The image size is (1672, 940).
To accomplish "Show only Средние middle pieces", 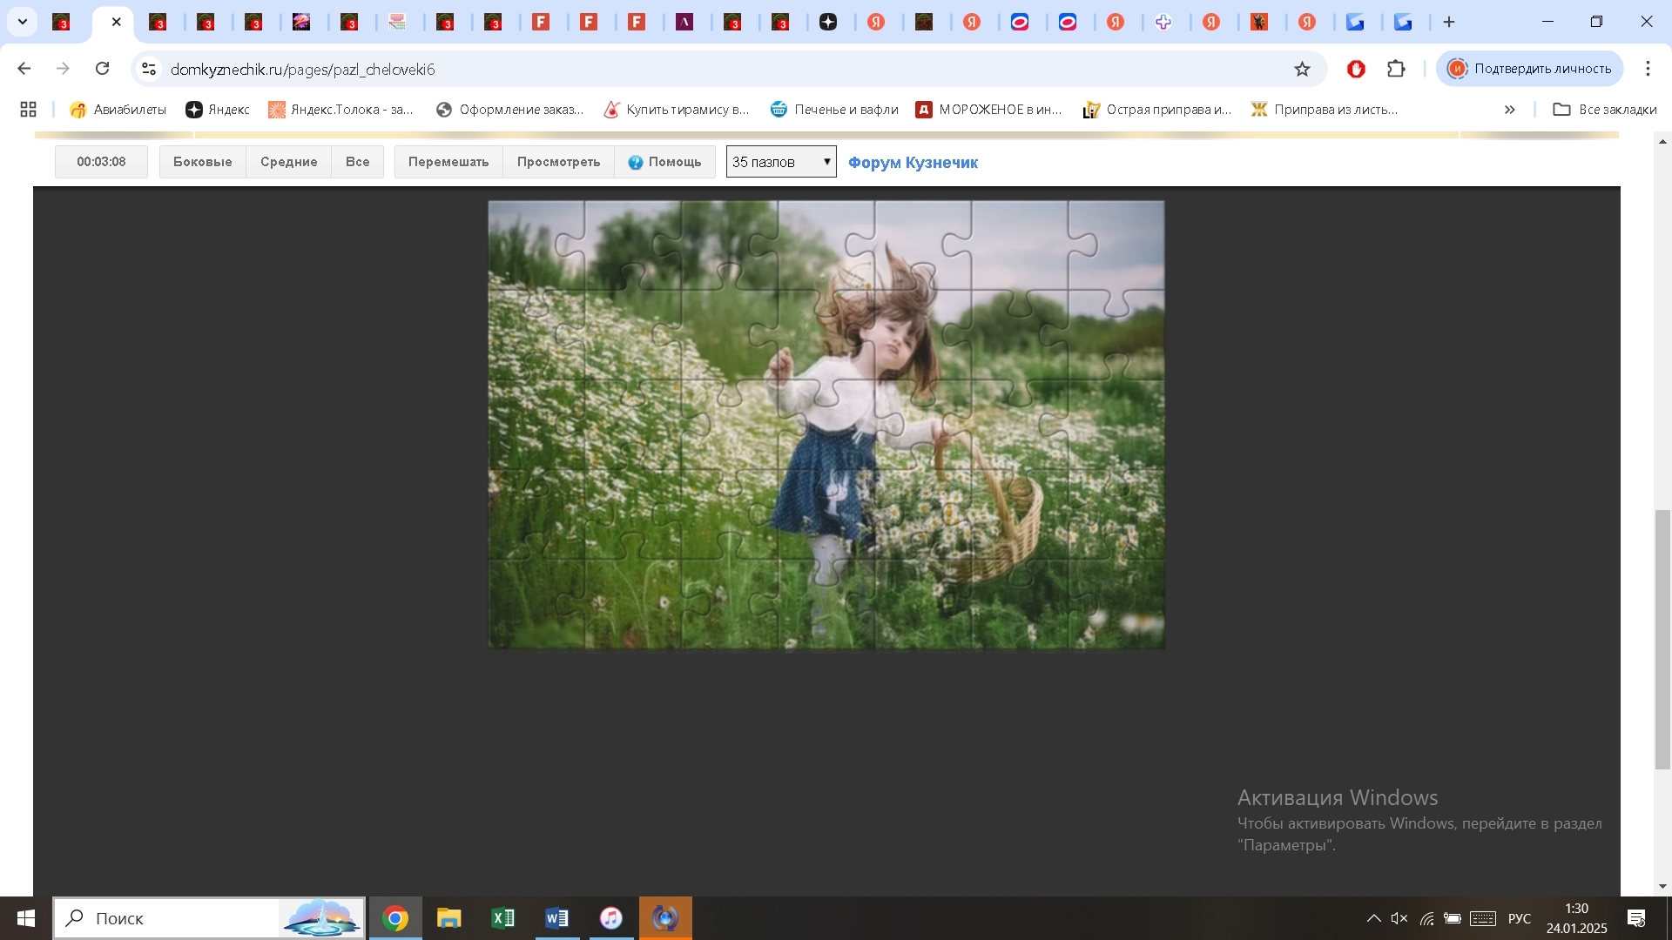I will pyautogui.click(x=288, y=162).
